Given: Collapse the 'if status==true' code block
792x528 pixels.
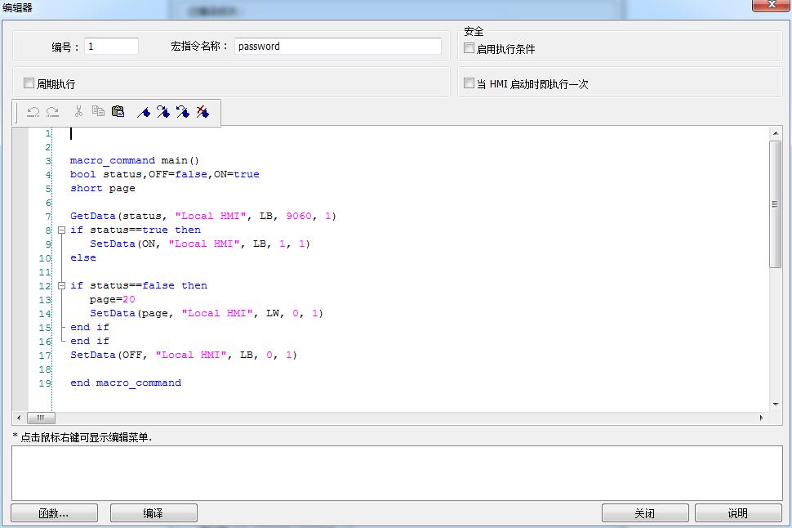Looking at the screenshot, I should tap(61, 230).
